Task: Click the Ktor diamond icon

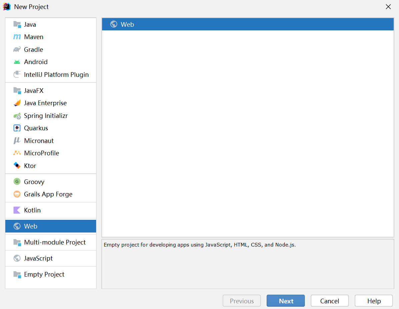Action: [17, 166]
